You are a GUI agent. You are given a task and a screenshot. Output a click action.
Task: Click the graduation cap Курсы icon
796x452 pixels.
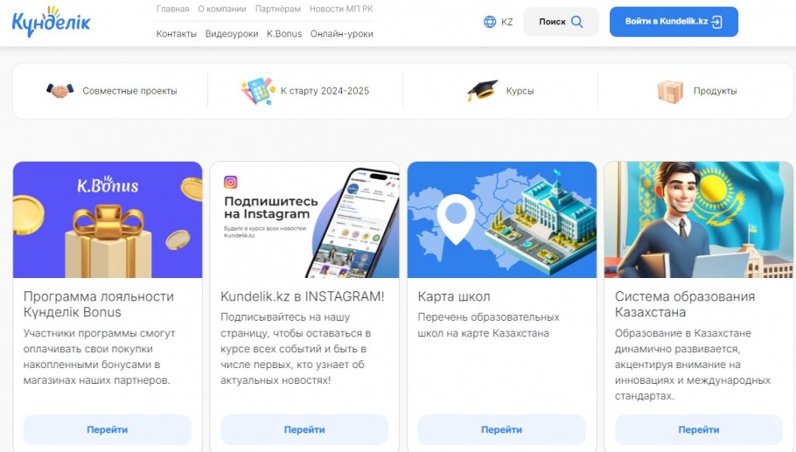click(x=482, y=91)
